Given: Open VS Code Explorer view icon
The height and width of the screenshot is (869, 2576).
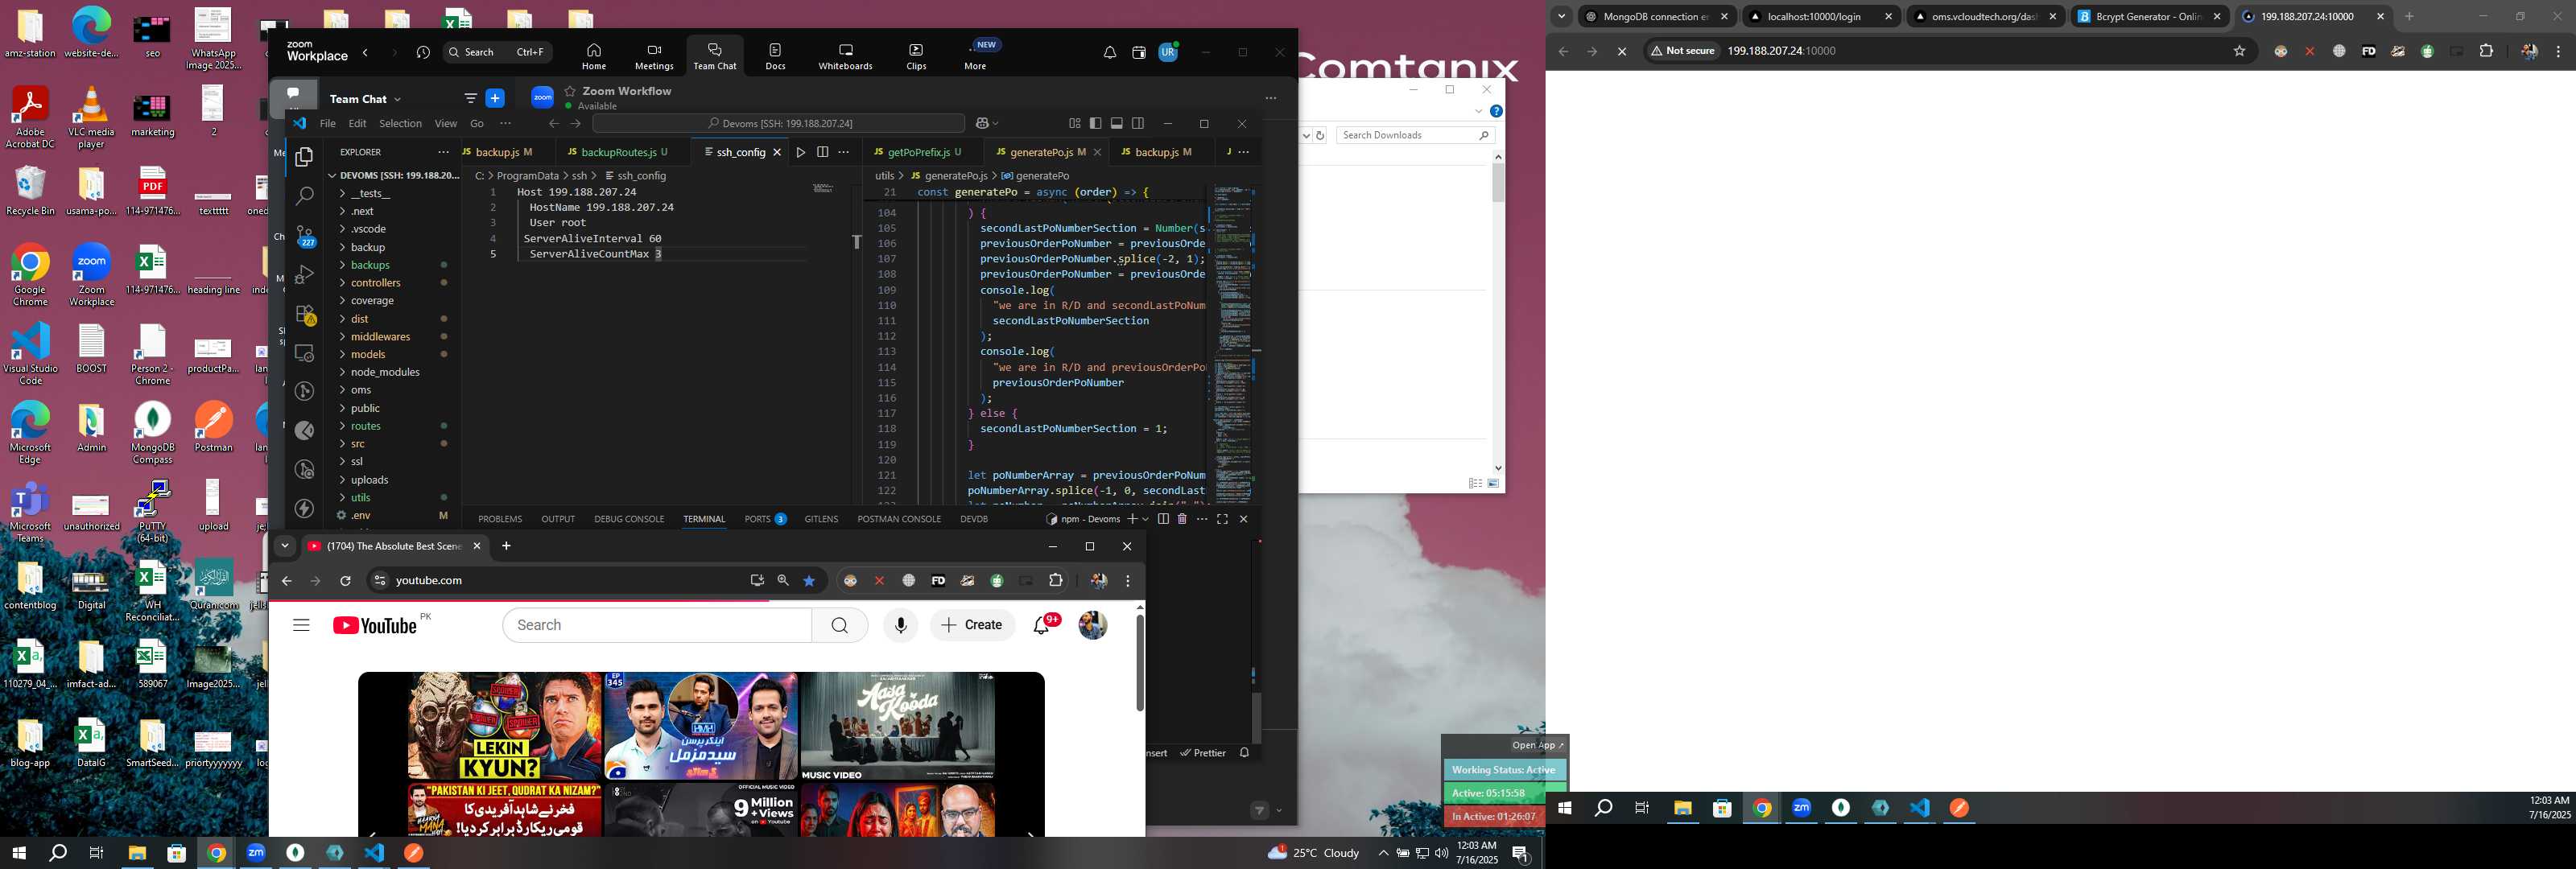Looking at the screenshot, I should pos(304,157).
